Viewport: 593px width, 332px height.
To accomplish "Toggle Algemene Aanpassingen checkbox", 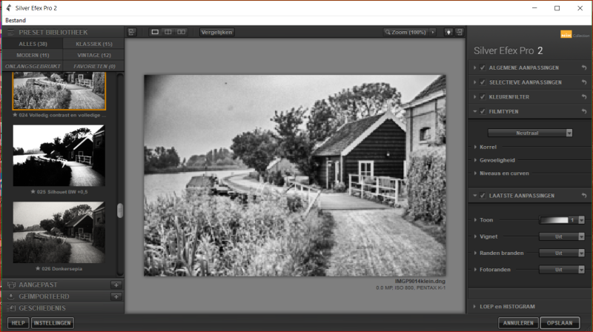I will pyautogui.click(x=483, y=67).
